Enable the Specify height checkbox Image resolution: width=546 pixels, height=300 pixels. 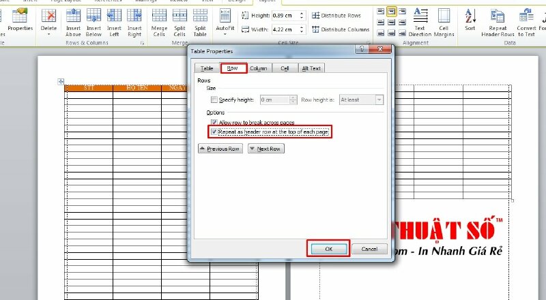point(214,100)
